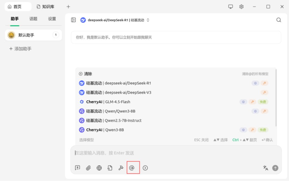
Task: Click the search magnifier icon
Action: point(279,20)
